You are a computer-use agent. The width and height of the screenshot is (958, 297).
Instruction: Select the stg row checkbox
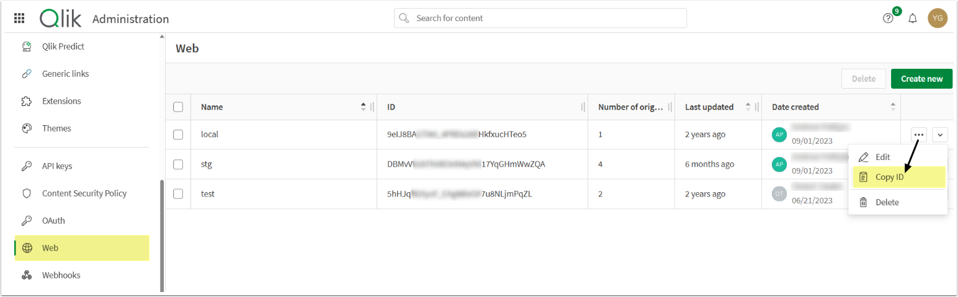coord(178,164)
